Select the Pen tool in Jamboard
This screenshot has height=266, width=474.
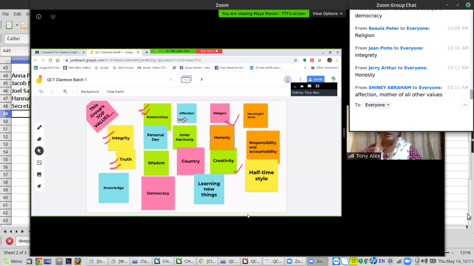tap(39, 127)
